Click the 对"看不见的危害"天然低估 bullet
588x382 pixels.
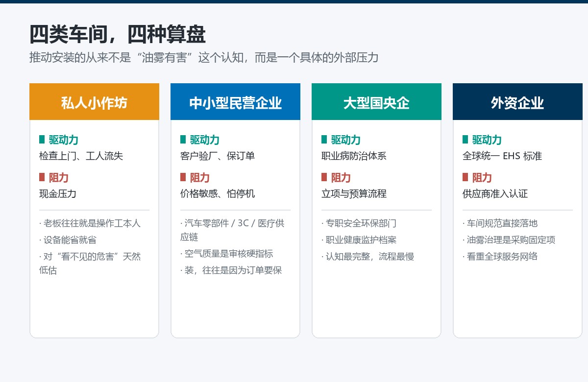click(x=90, y=263)
